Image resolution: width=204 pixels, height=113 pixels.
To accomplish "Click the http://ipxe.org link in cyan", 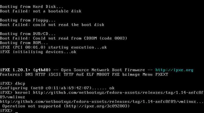I will (x=174, y=70).
